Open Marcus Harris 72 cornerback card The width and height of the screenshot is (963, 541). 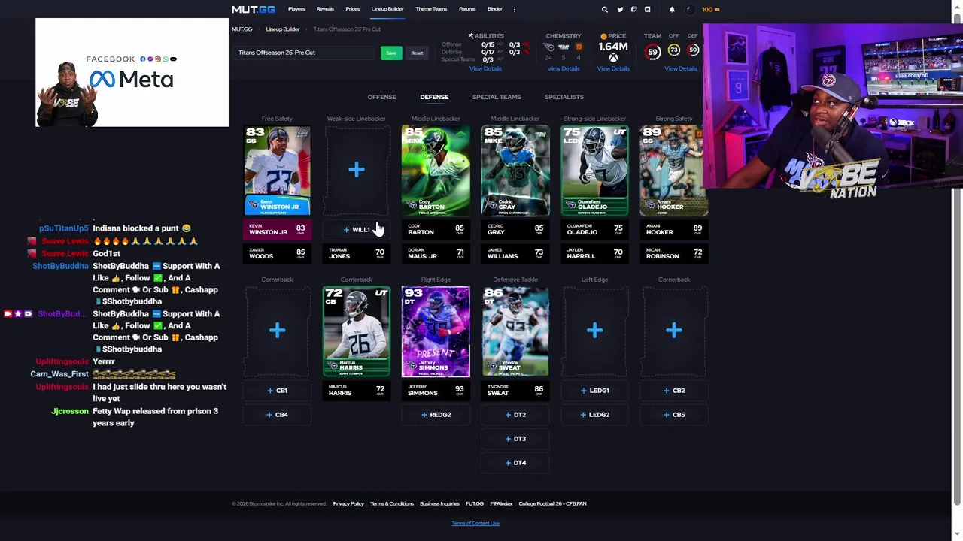(x=357, y=331)
